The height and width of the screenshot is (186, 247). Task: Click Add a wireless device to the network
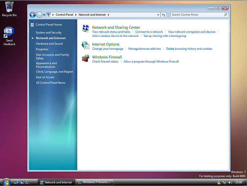tap(115, 36)
